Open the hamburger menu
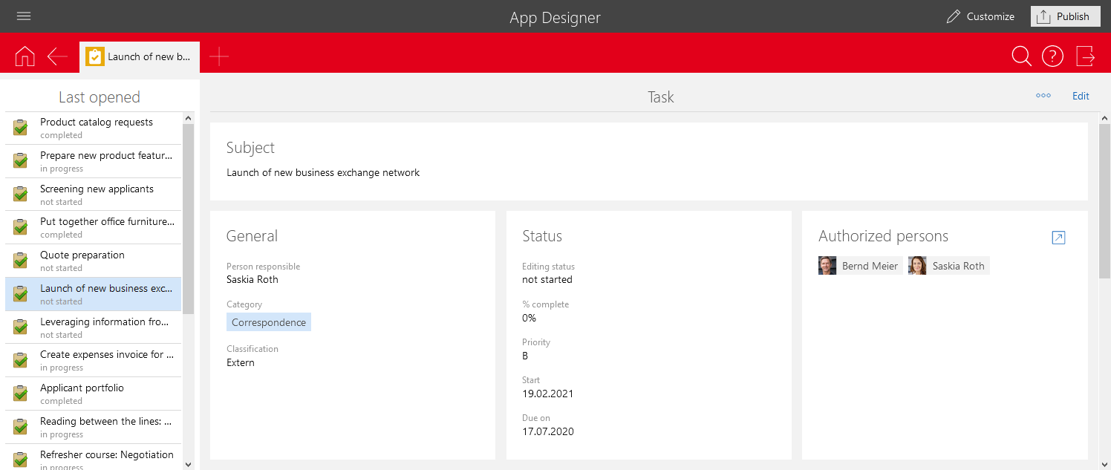The image size is (1111, 470). tap(24, 16)
